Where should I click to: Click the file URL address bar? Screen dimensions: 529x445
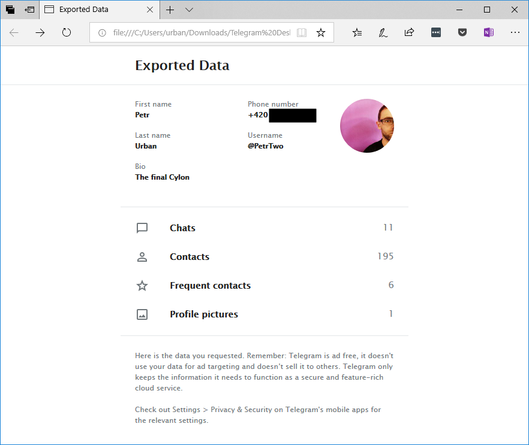pos(202,33)
